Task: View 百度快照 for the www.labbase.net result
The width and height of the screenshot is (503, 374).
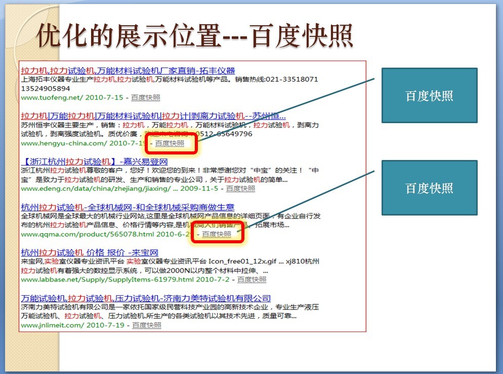Action: [x=252, y=280]
